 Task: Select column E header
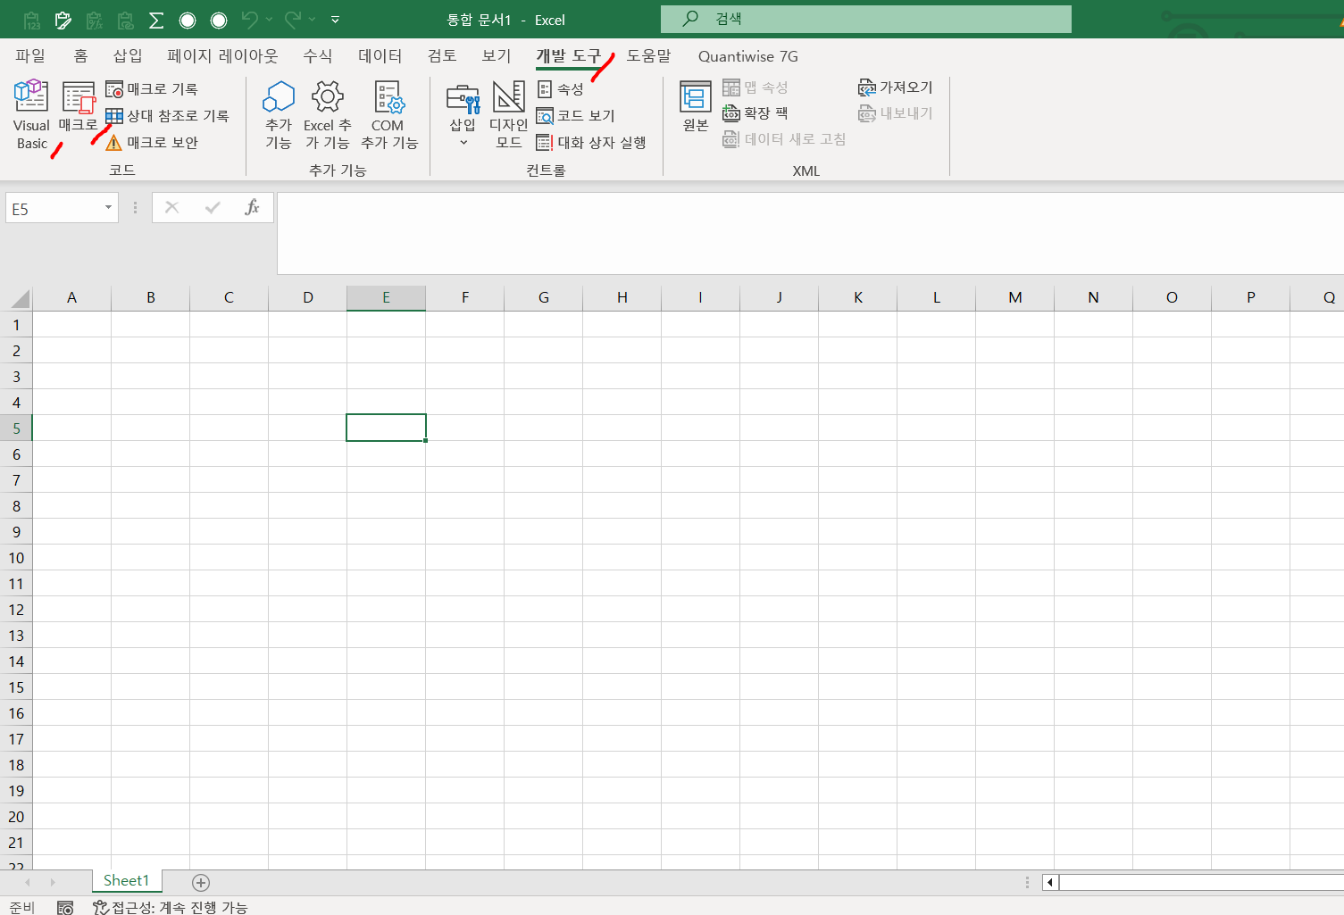click(x=387, y=297)
